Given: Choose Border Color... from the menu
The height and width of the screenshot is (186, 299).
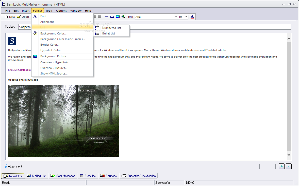Looking at the screenshot, I should [x=62, y=45].
